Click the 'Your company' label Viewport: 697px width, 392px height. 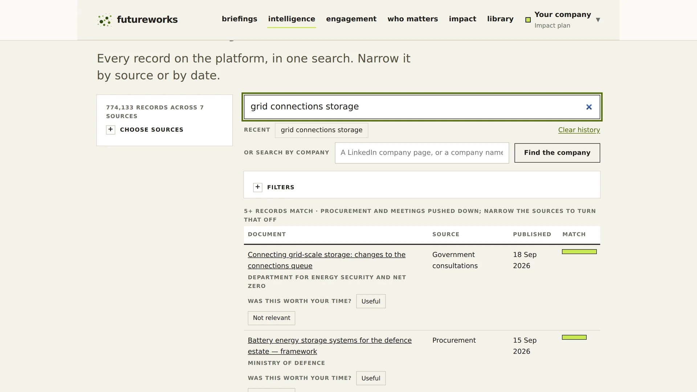(x=563, y=15)
